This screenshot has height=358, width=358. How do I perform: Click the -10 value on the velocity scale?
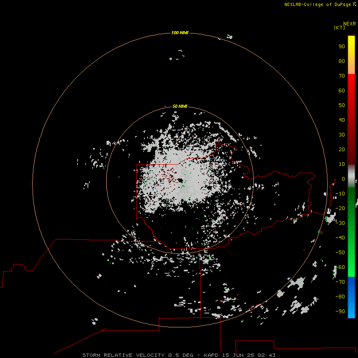coord(340,194)
